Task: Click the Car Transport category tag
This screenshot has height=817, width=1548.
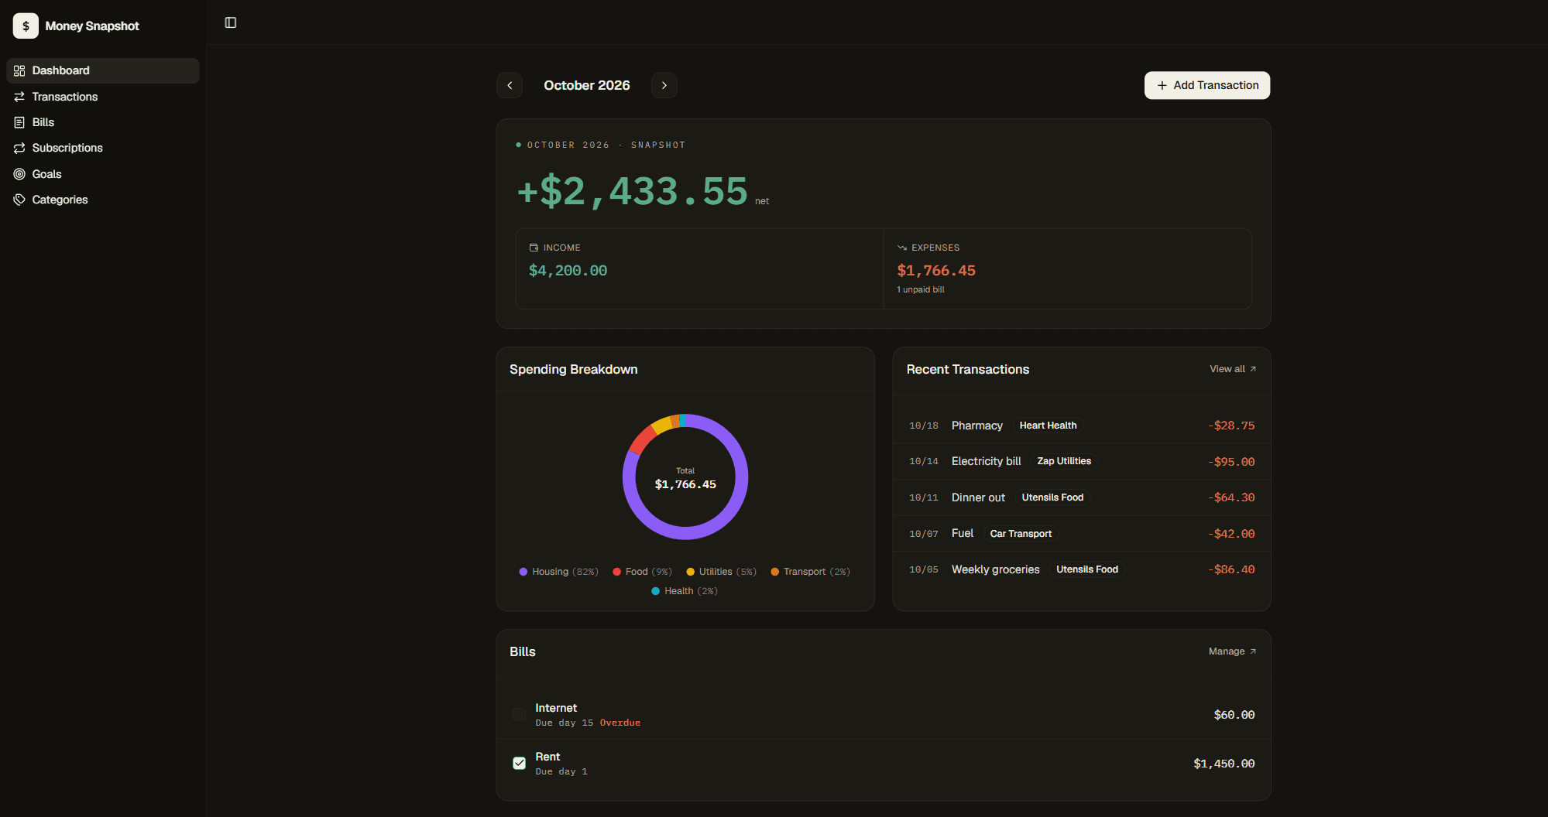Action: (x=1021, y=534)
